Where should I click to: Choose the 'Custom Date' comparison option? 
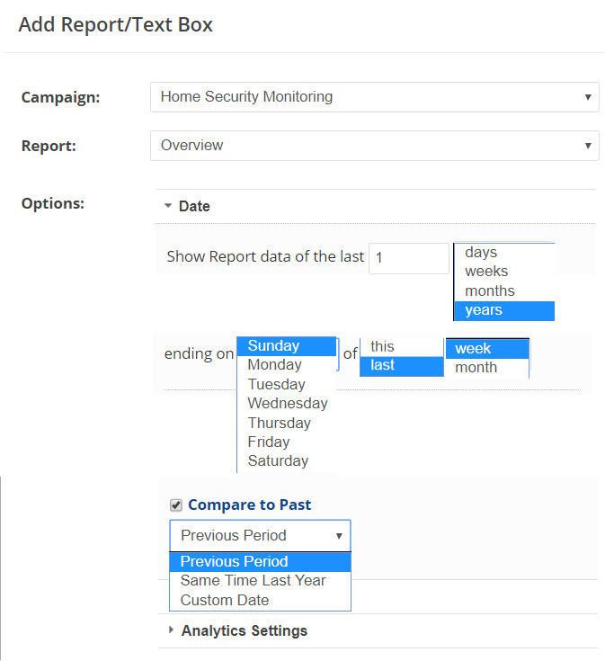225,601
